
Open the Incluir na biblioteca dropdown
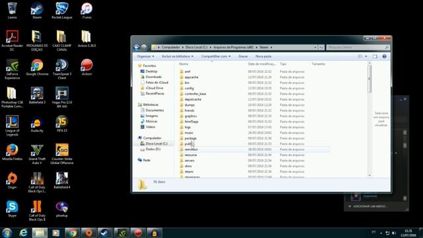[x=178, y=56]
